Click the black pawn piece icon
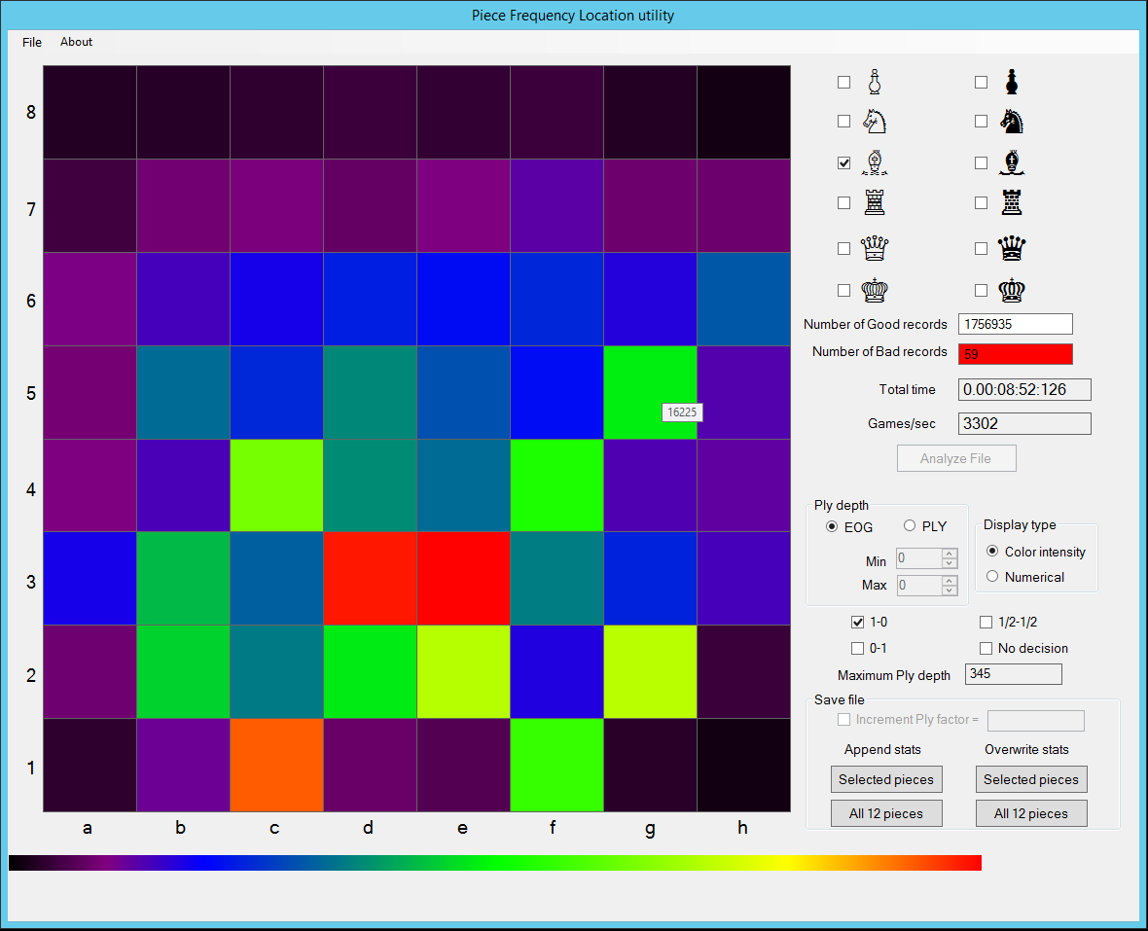This screenshot has height=931, width=1148. tap(1011, 82)
